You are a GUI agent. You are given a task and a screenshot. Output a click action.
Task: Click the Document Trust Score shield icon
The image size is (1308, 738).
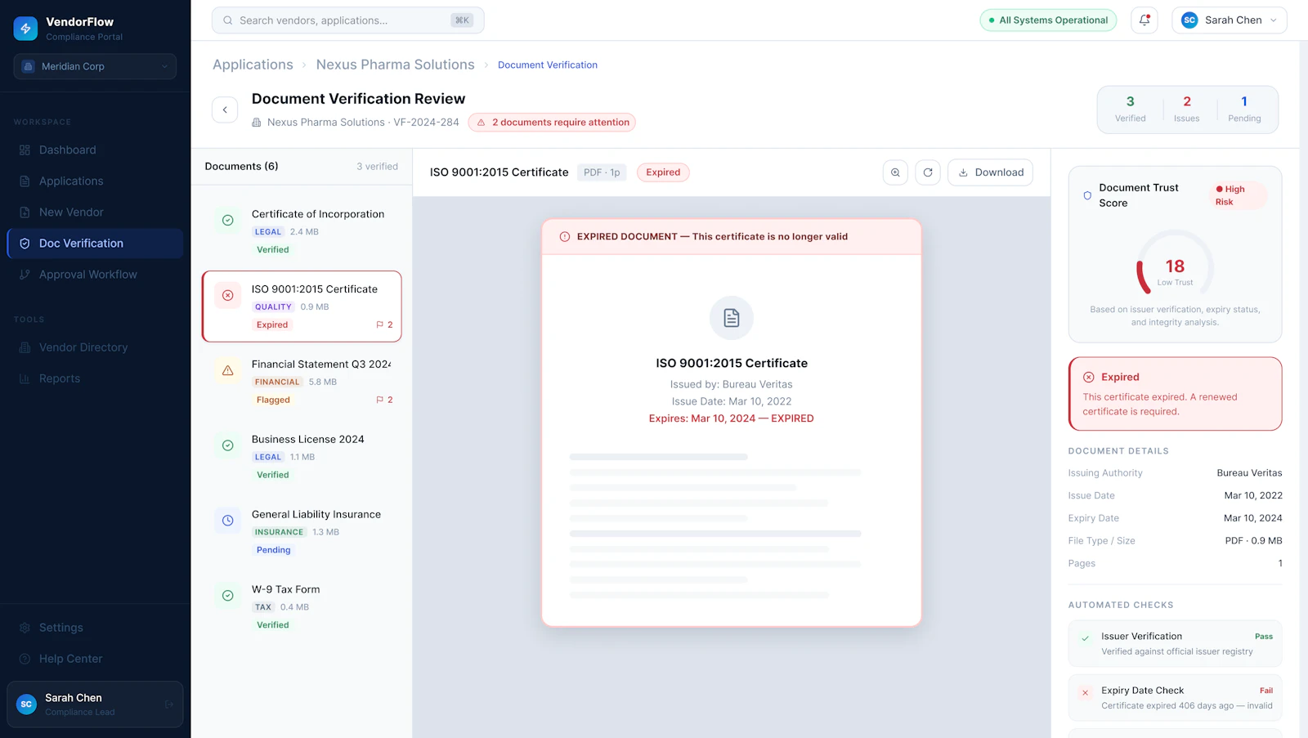point(1087,195)
